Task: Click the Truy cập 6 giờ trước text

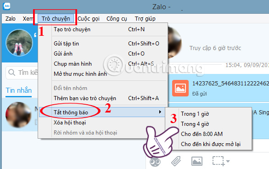Action: coord(215,48)
